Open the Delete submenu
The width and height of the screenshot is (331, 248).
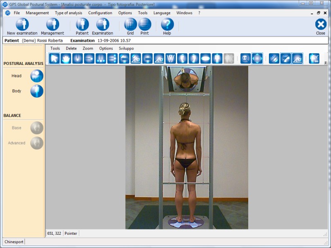pyautogui.click(x=71, y=48)
